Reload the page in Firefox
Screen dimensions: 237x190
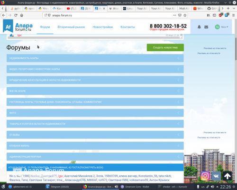(16, 15)
